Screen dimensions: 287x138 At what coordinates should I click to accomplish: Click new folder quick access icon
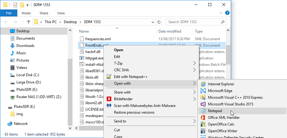point(22,5)
